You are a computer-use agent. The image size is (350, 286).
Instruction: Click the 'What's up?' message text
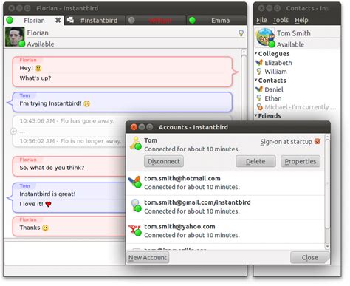click(35, 78)
